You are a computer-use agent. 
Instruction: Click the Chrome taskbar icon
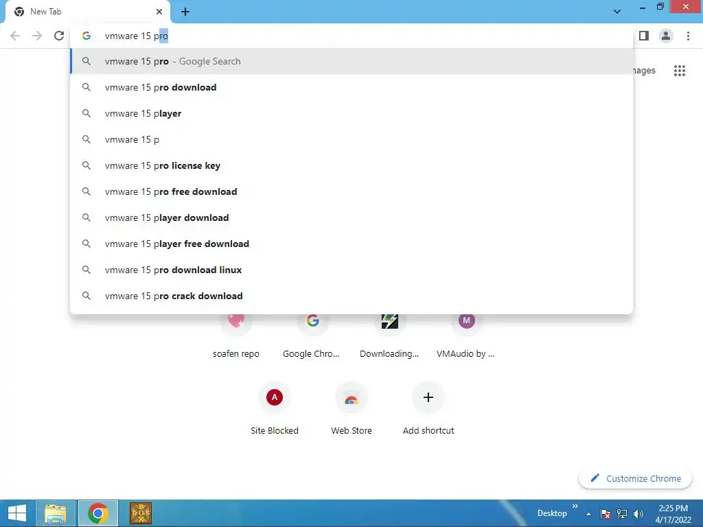click(x=98, y=513)
